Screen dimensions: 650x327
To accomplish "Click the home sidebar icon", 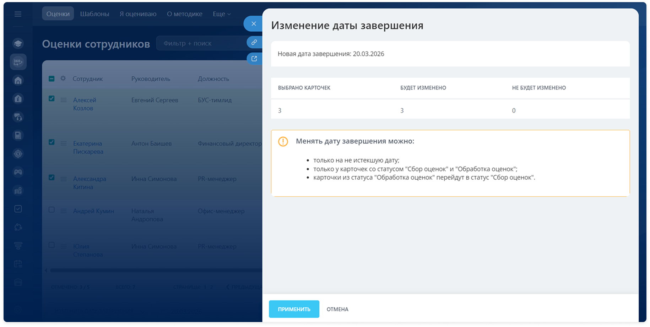I will (18, 81).
